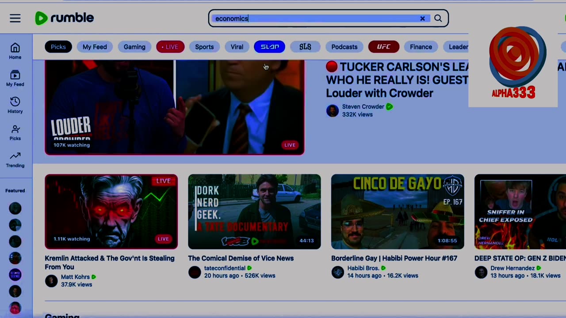Click the sixth Featured channel avatar
Viewport: 566px width, 318px height.
[15, 291]
